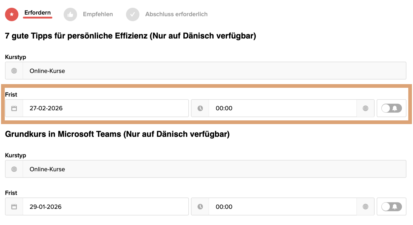Click globe icon in the second Kurstyp field

[x=14, y=169]
